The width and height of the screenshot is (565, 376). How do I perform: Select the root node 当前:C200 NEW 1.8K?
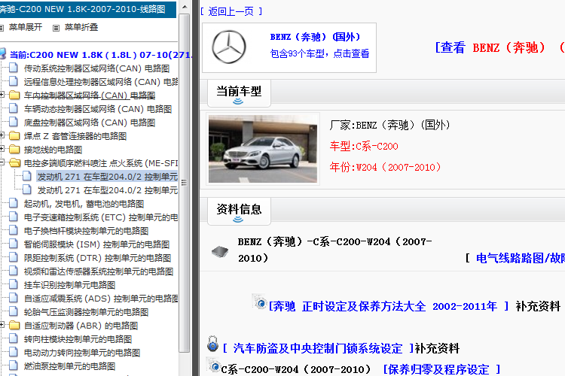click(101, 55)
